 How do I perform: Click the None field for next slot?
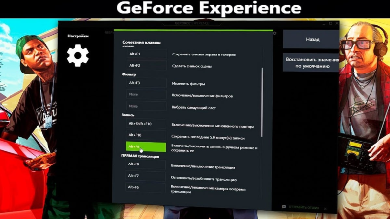point(146,106)
